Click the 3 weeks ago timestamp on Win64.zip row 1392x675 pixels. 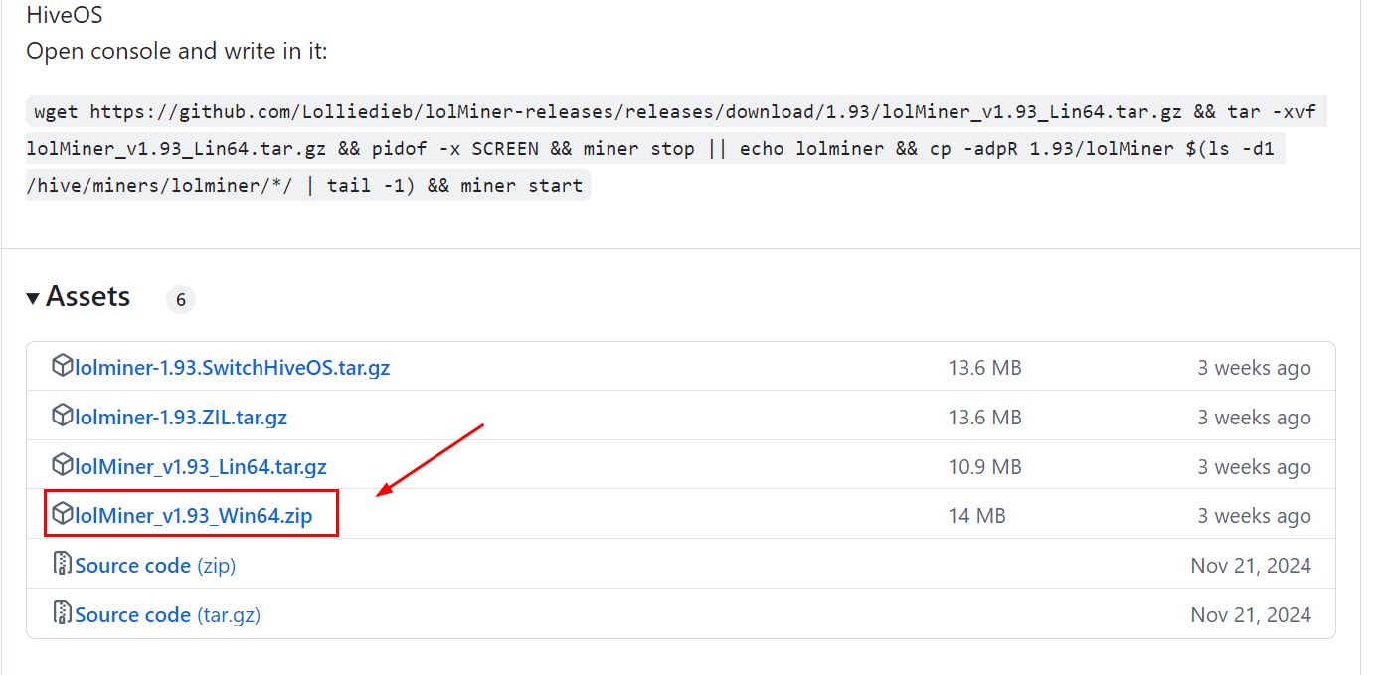(x=1253, y=516)
